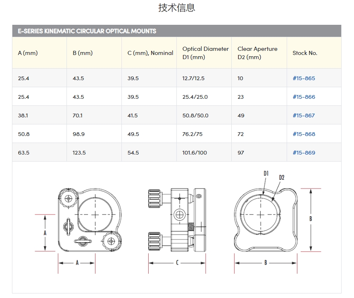The image size is (354, 298).
Task: Click the 技术信息 page heading
Action: coord(177,8)
